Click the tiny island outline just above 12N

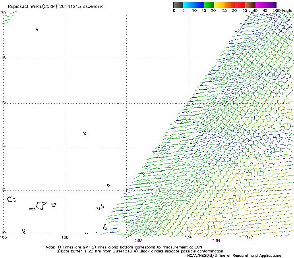108,185
